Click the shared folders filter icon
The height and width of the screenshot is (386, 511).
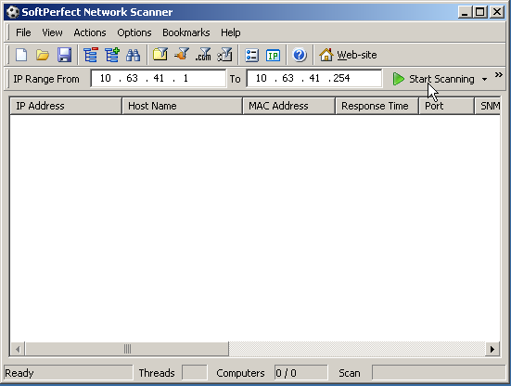coord(160,54)
